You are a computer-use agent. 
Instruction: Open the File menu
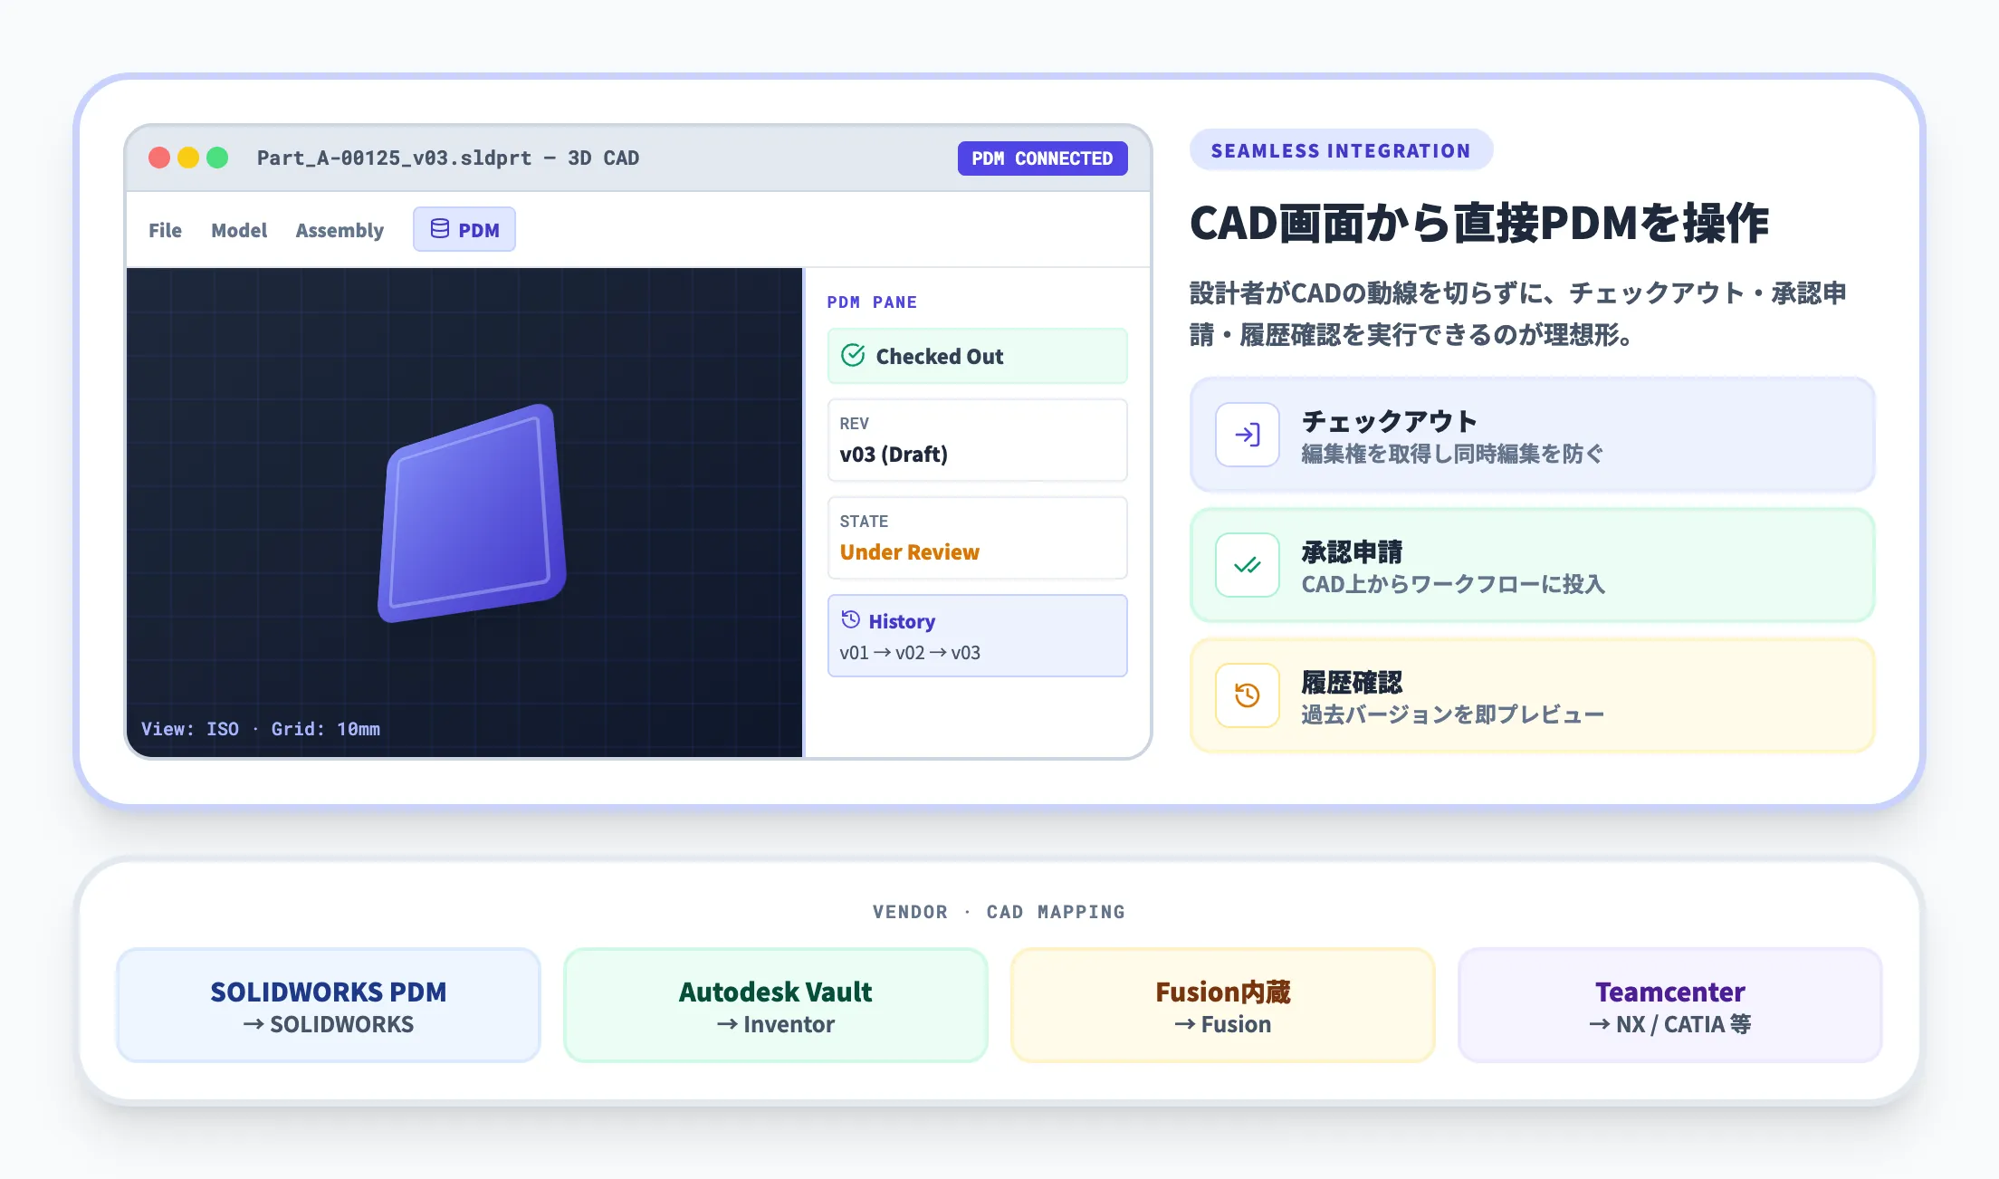164,230
